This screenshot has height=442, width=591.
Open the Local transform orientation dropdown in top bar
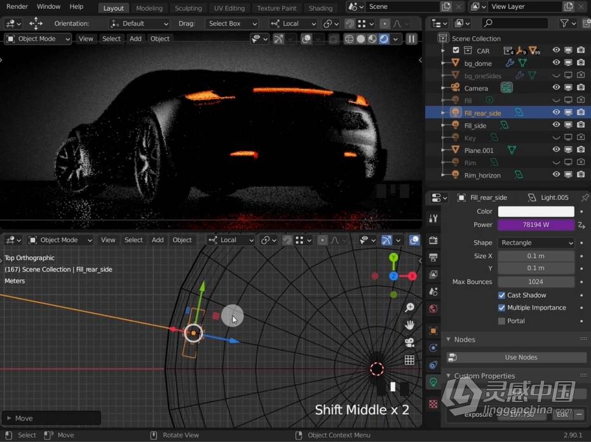click(293, 23)
